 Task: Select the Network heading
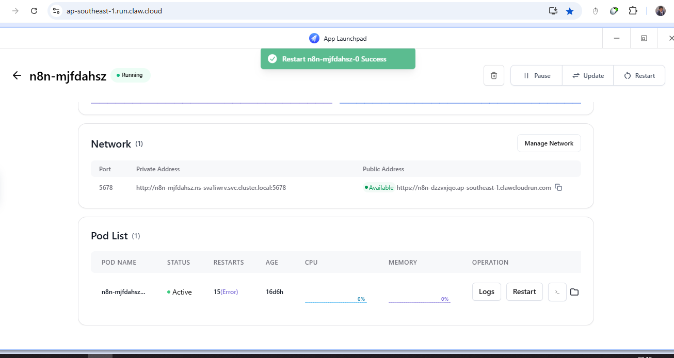pos(111,144)
